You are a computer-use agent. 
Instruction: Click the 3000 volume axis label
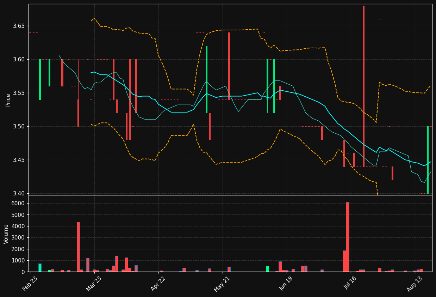[x=19, y=238]
